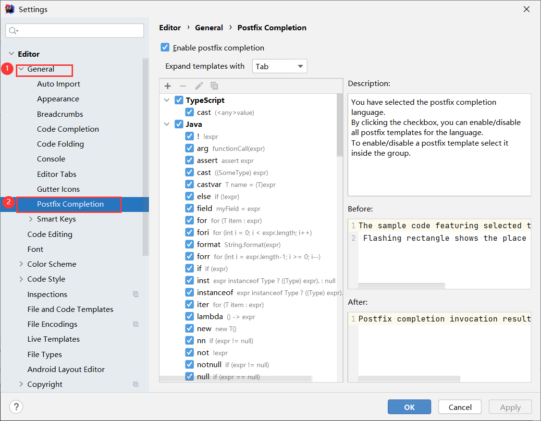Screen dimensions: 541x421
Task: Click the help question mark icon
Action: tap(16, 407)
